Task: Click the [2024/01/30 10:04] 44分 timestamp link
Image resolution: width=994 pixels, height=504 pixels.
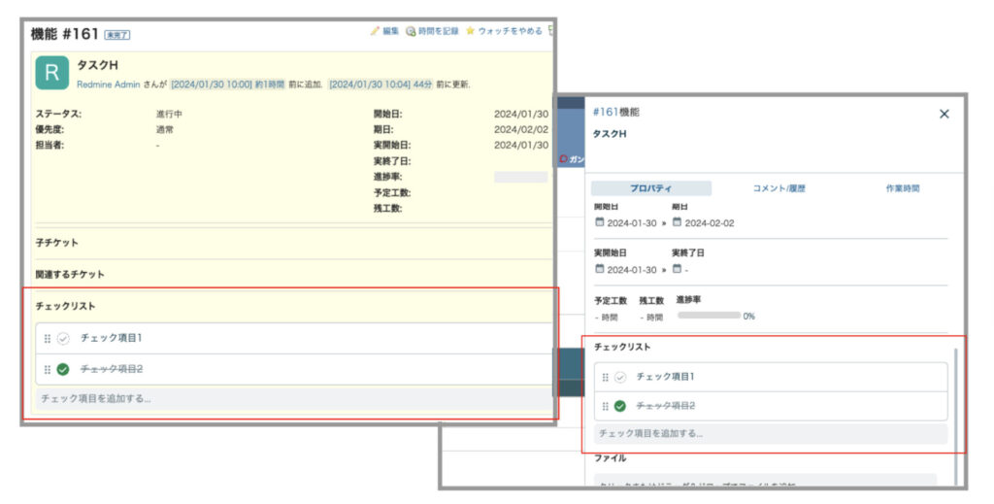Action: (381, 84)
